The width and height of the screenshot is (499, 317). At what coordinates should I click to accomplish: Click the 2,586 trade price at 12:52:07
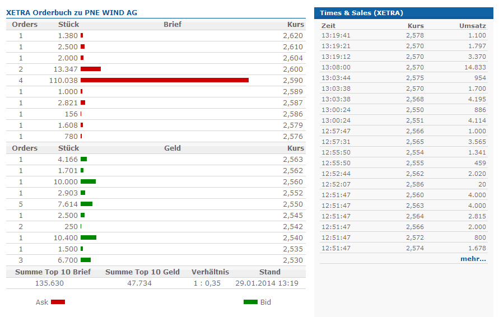415,184
